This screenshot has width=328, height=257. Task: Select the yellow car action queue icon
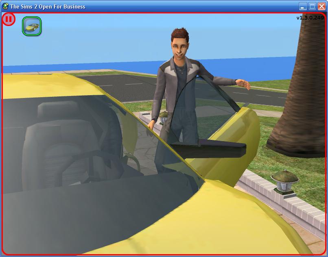click(32, 26)
